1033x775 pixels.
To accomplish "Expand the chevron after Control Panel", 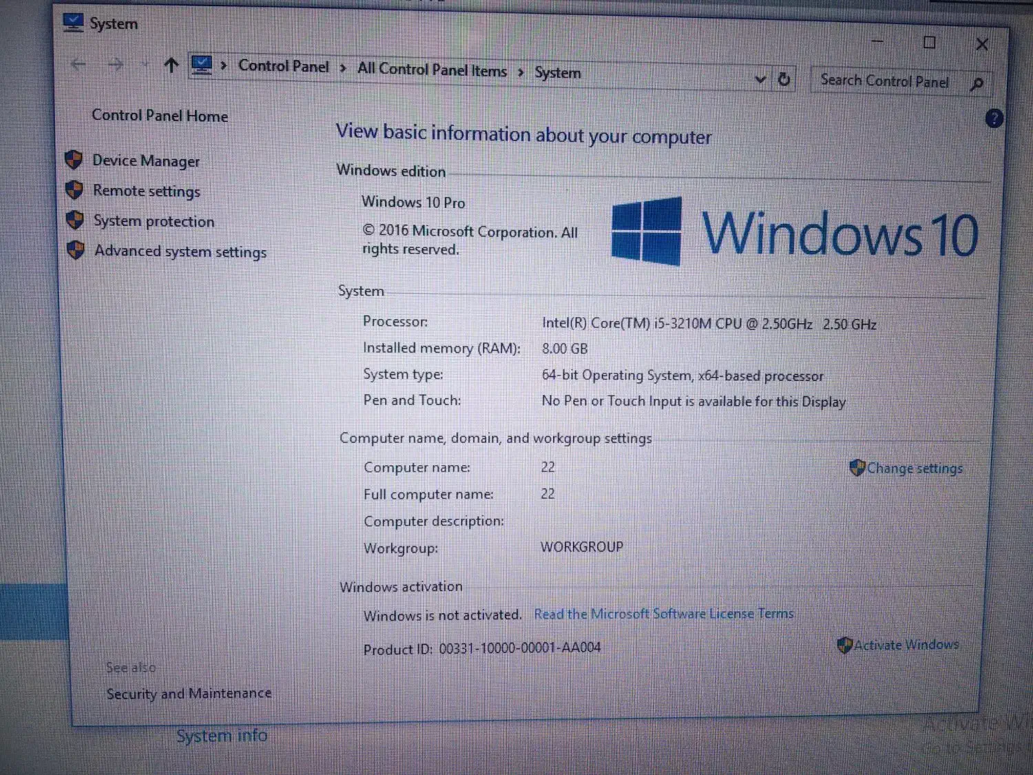I will tap(342, 68).
